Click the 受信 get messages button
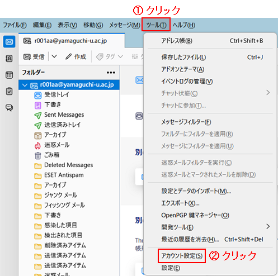The width and height of the screenshot is (278, 276). pos(34,56)
